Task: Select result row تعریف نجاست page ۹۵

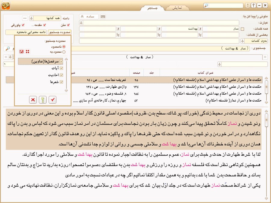Action: (134, 80)
